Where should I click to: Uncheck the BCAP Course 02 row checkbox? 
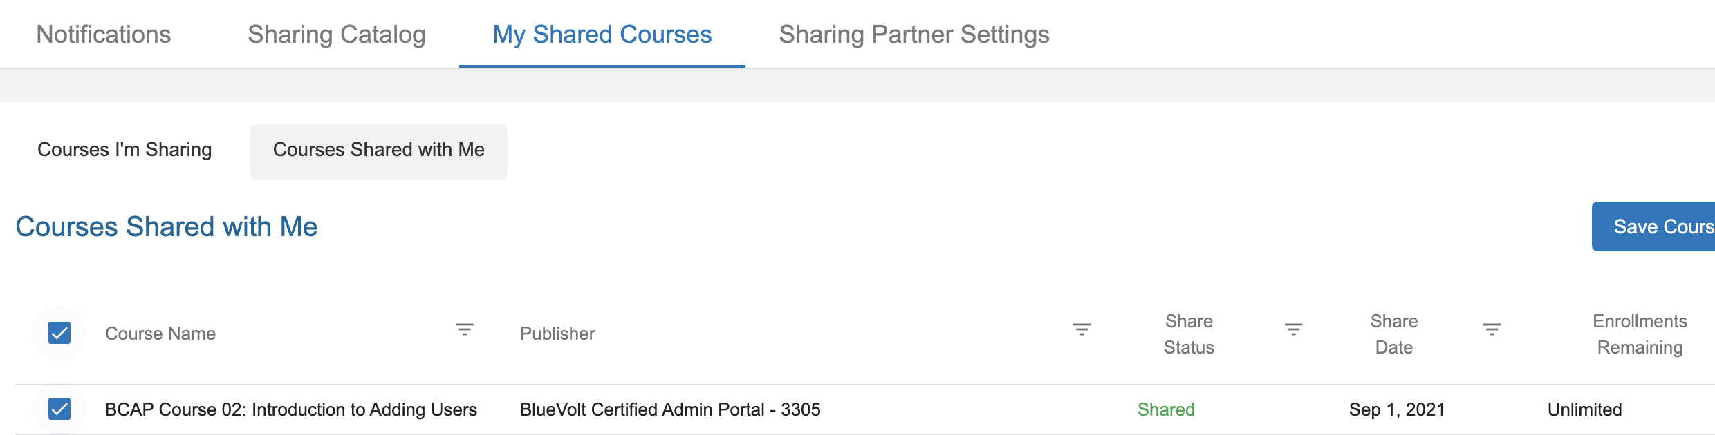pyautogui.click(x=59, y=409)
